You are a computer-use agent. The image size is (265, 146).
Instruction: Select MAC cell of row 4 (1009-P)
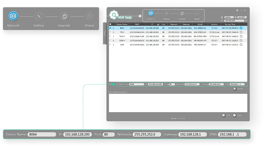pos(137,40)
